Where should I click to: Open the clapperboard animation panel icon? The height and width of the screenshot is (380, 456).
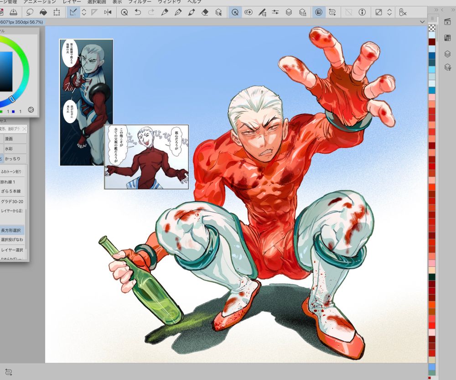[447, 22]
